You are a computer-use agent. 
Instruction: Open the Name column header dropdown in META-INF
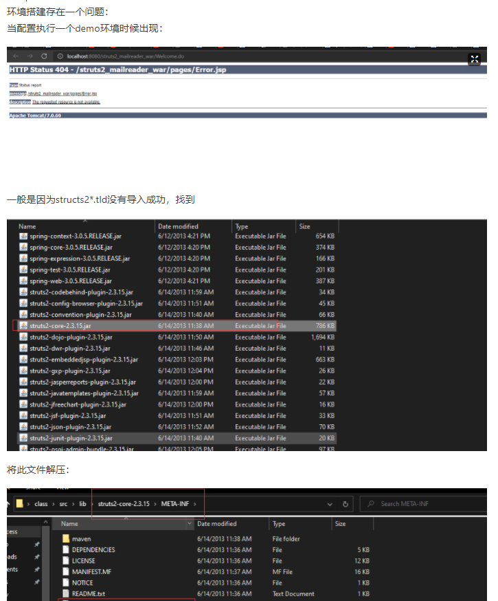coord(189,523)
